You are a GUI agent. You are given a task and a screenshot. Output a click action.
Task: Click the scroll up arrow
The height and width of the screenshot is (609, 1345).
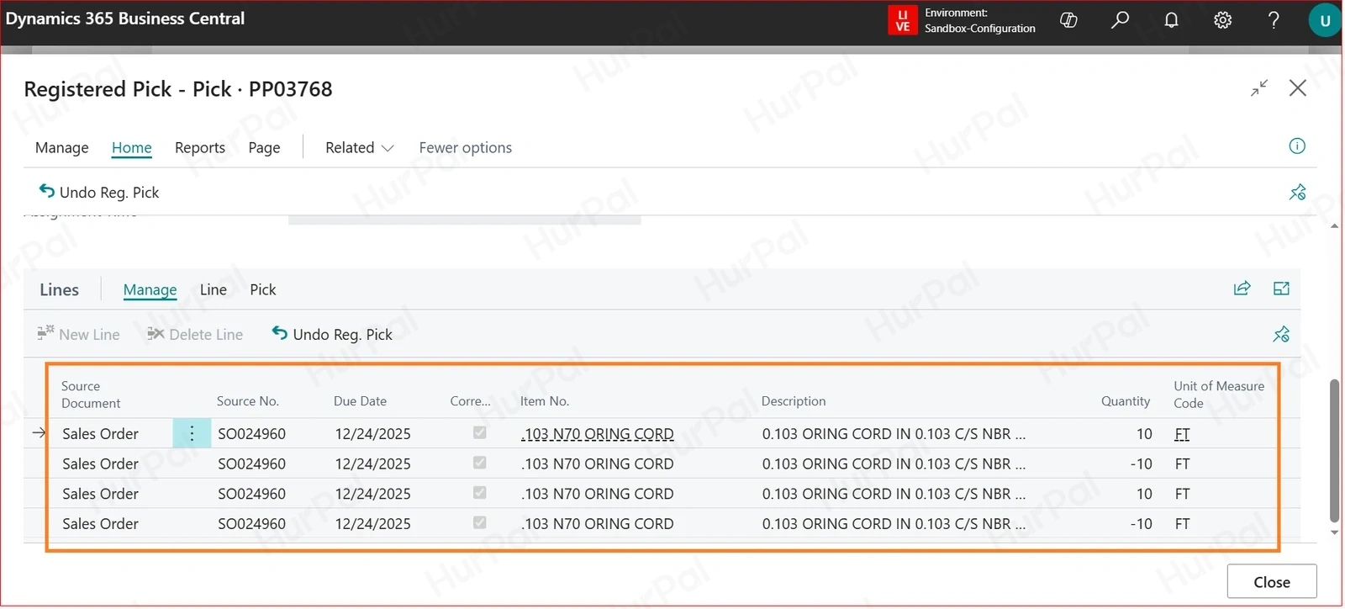coord(1335,226)
